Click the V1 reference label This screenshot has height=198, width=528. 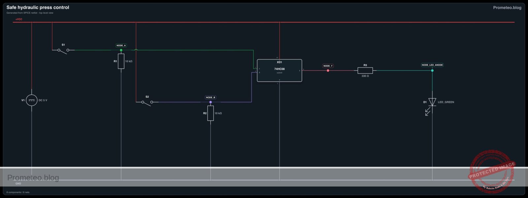click(23, 100)
